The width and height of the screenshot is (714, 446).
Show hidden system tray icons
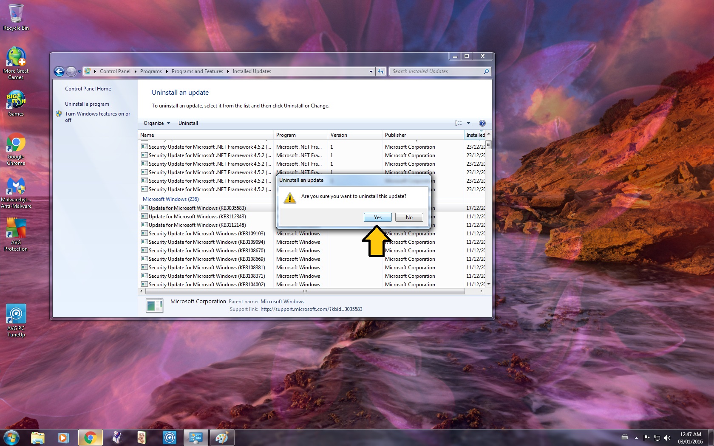pos(636,438)
